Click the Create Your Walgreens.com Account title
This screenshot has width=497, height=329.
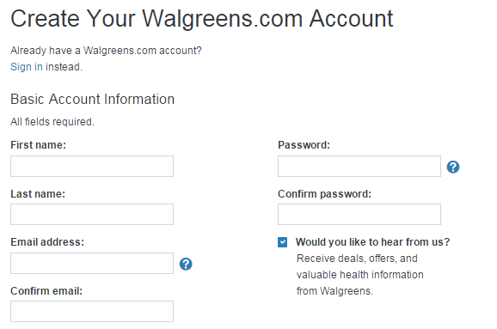click(x=202, y=19)
